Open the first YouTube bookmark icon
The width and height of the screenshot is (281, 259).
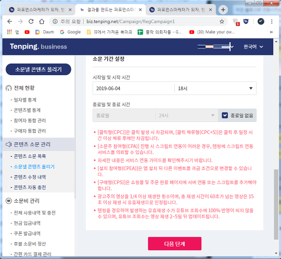[27, 32]
